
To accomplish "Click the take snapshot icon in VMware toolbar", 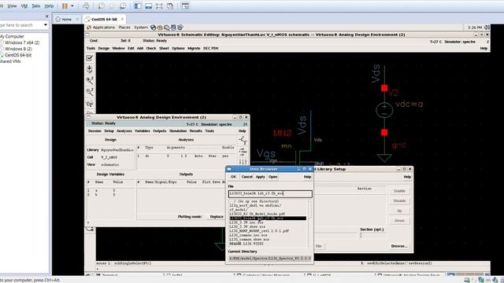I will pyautogui.click(x=102, y=6).
